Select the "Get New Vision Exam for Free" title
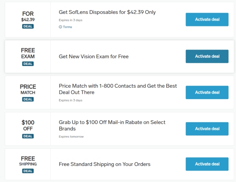The image size is (236, 182). click(x=94, y=57)
